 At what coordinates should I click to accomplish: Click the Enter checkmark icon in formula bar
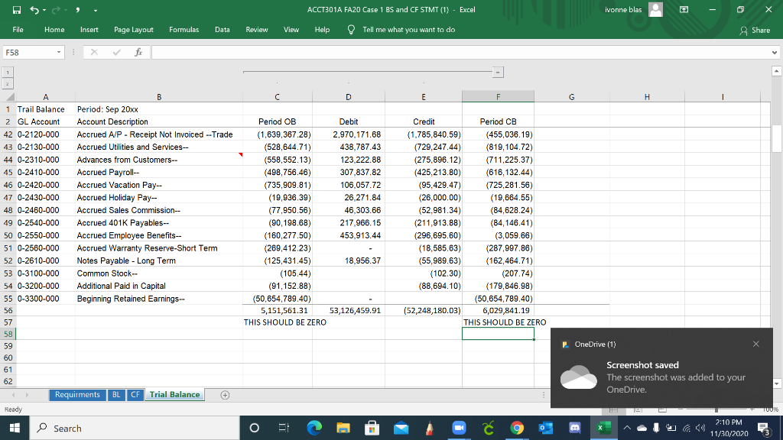(x=116, y=53)
